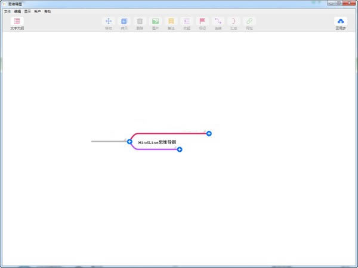The height and width of the screenshot is (268, 358).
Task: Click plus button beside the gray line
Action: tap(129, 142)
